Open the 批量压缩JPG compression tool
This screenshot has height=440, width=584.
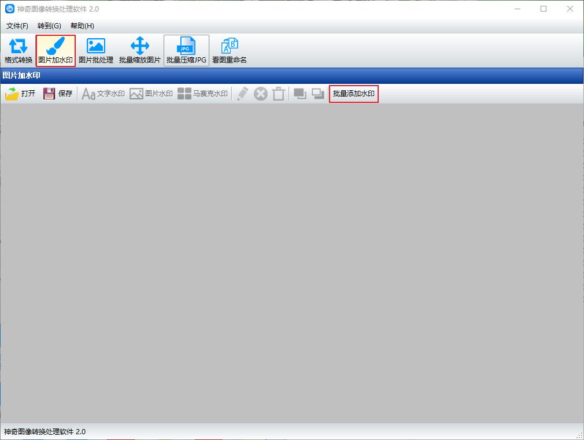(186, 51)
